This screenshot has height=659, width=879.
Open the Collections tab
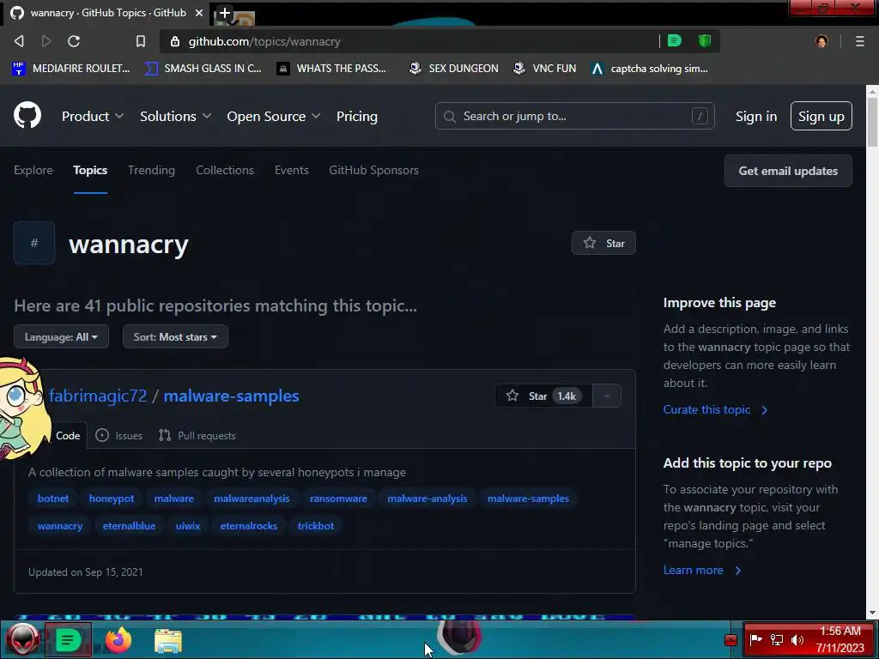(225, 170)
